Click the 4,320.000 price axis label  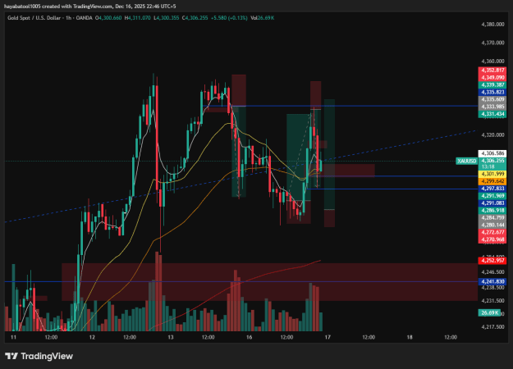click(x=492, y=134)
